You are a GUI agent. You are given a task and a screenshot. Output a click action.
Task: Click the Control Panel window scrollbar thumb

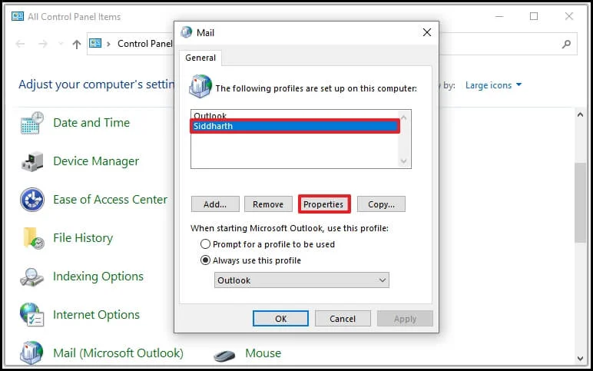coord(580,202)
